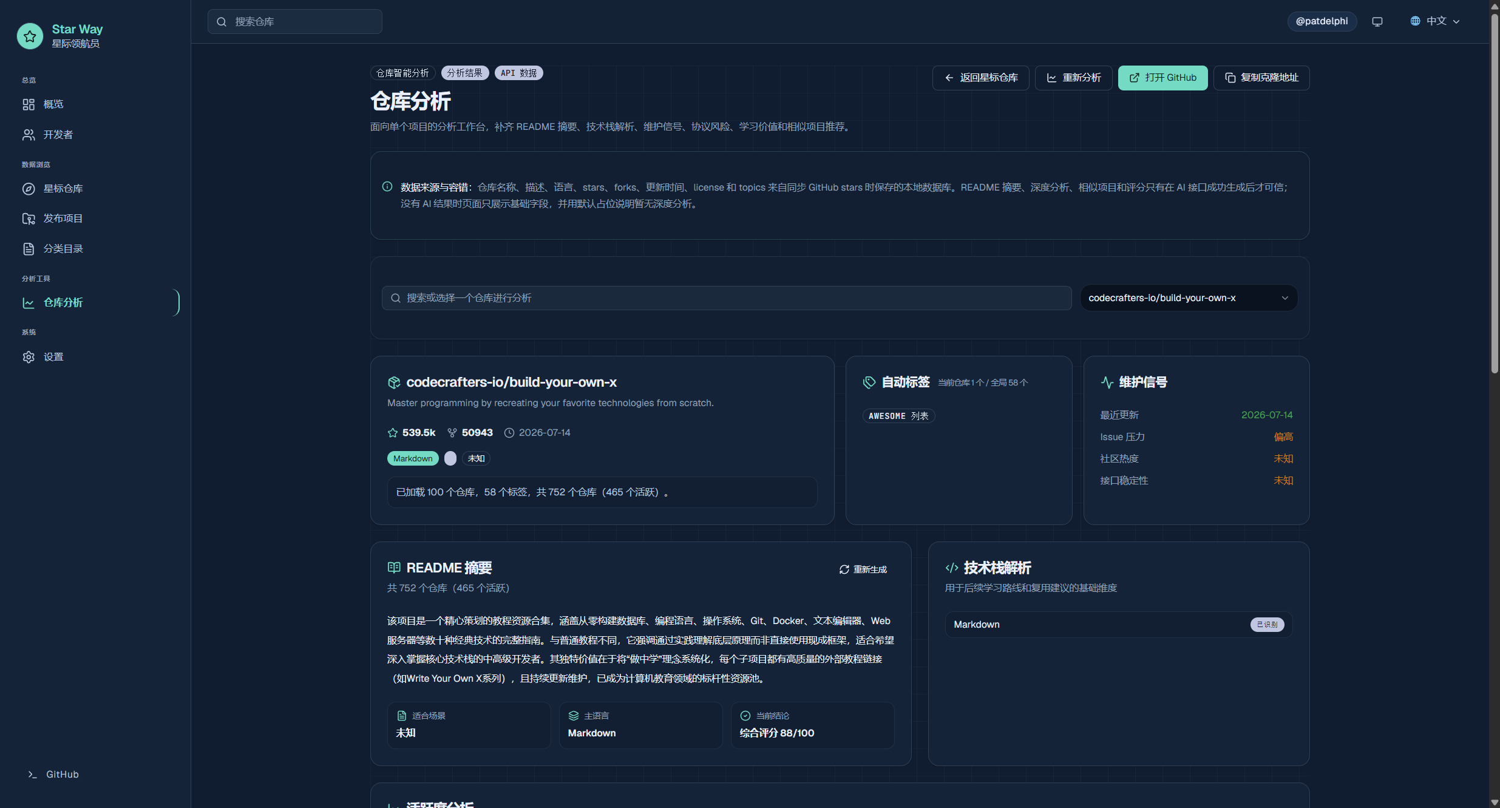This screenshot has width=1500, height=808.
Task: Focus the 搜索仓库 search field
Action: pyautogui.click(x=295, y=22)
